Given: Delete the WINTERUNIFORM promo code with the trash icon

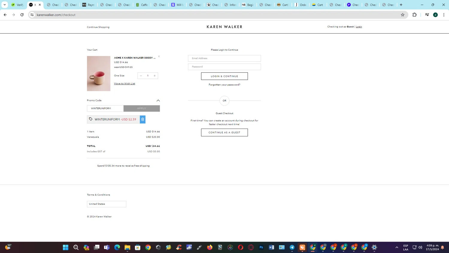Looking at the screenshot, I should pyautogui.click(x=142, y=119).
